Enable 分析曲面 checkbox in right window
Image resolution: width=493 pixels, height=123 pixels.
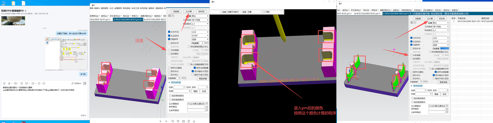412,55
